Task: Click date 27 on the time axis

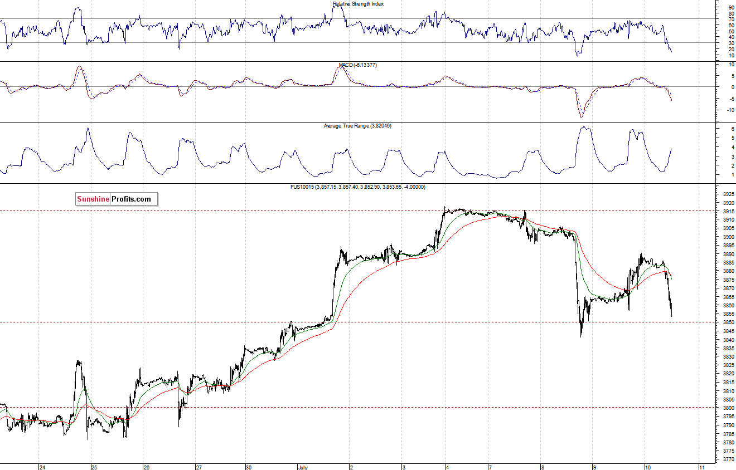Action: [198, 467]
